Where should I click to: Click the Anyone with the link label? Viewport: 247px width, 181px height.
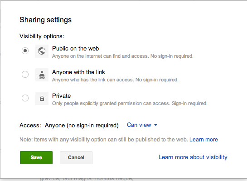tap(78, 72)
